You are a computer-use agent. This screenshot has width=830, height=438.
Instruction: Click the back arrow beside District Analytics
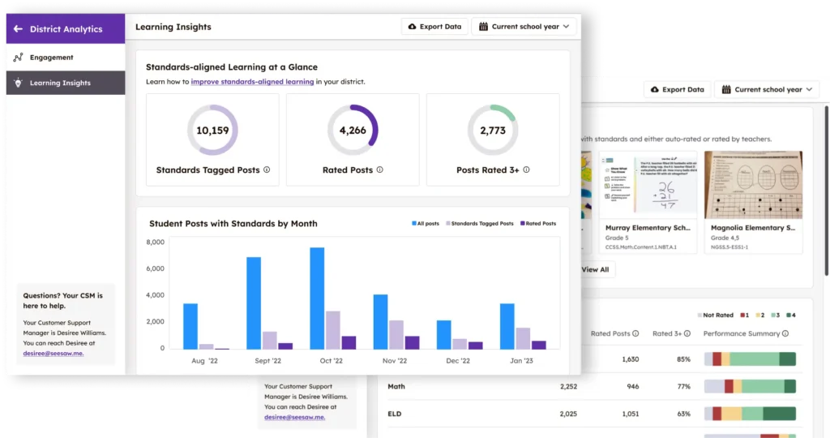18,29
